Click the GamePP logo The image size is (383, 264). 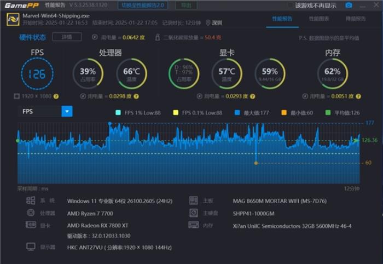(x=22, y=5)
